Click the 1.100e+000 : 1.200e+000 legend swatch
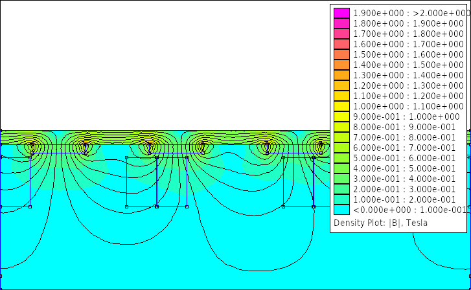 (x=341, y=96)
